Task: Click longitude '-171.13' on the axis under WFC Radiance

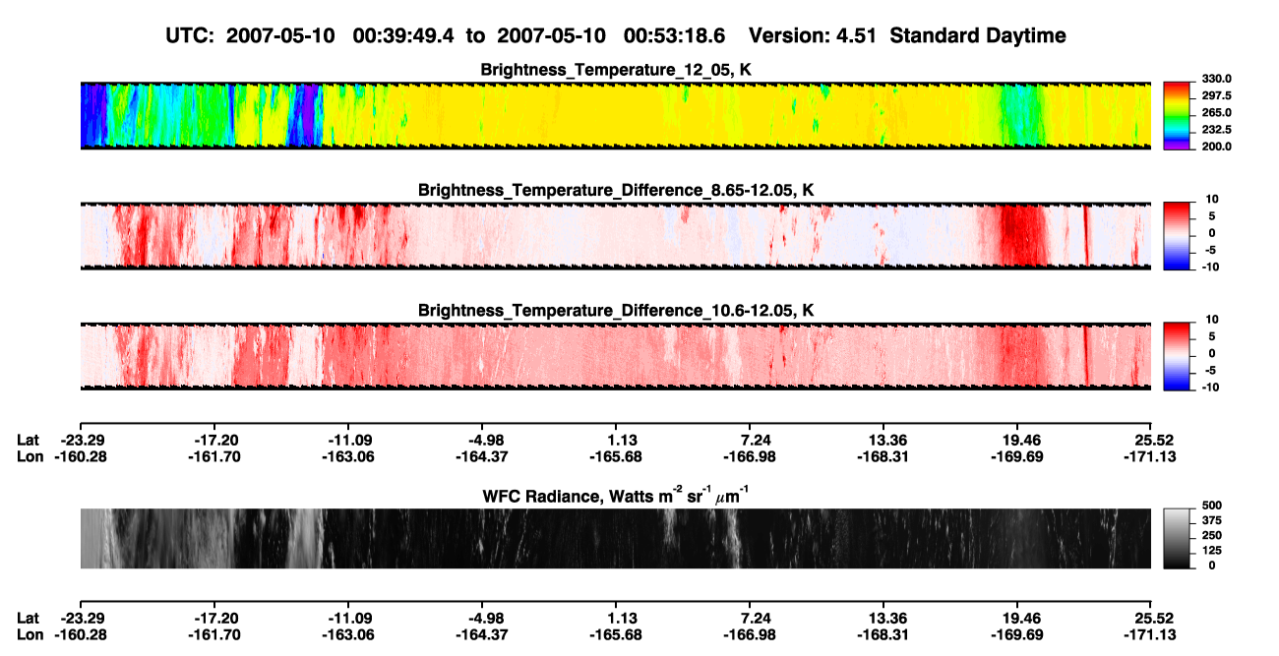Action: pyautogui.click(x=1150, y=634)
